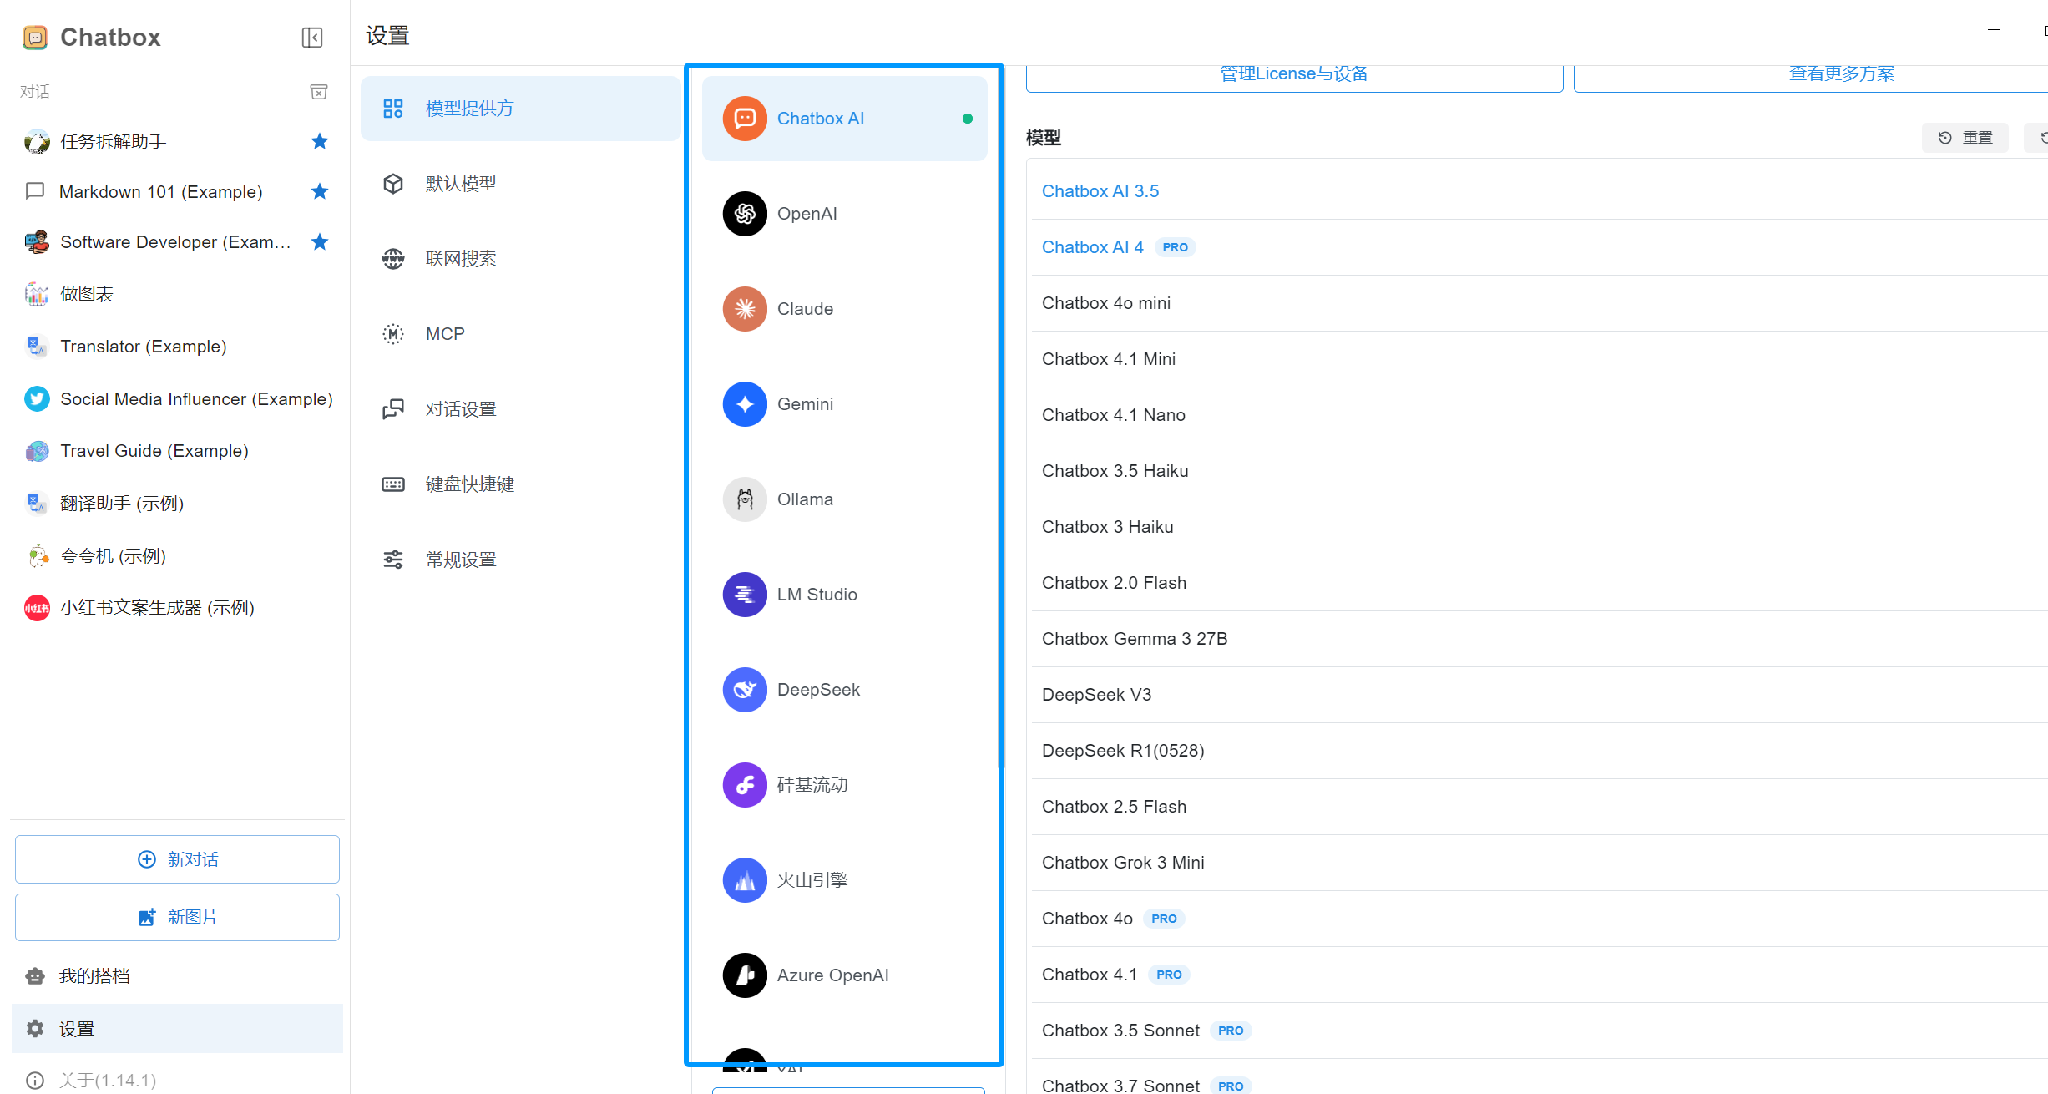This screenshot has height=1094, width=2048.
Task: Select the OpenAI provider icon
Action: pyautogui.click(x=745, y=214)
